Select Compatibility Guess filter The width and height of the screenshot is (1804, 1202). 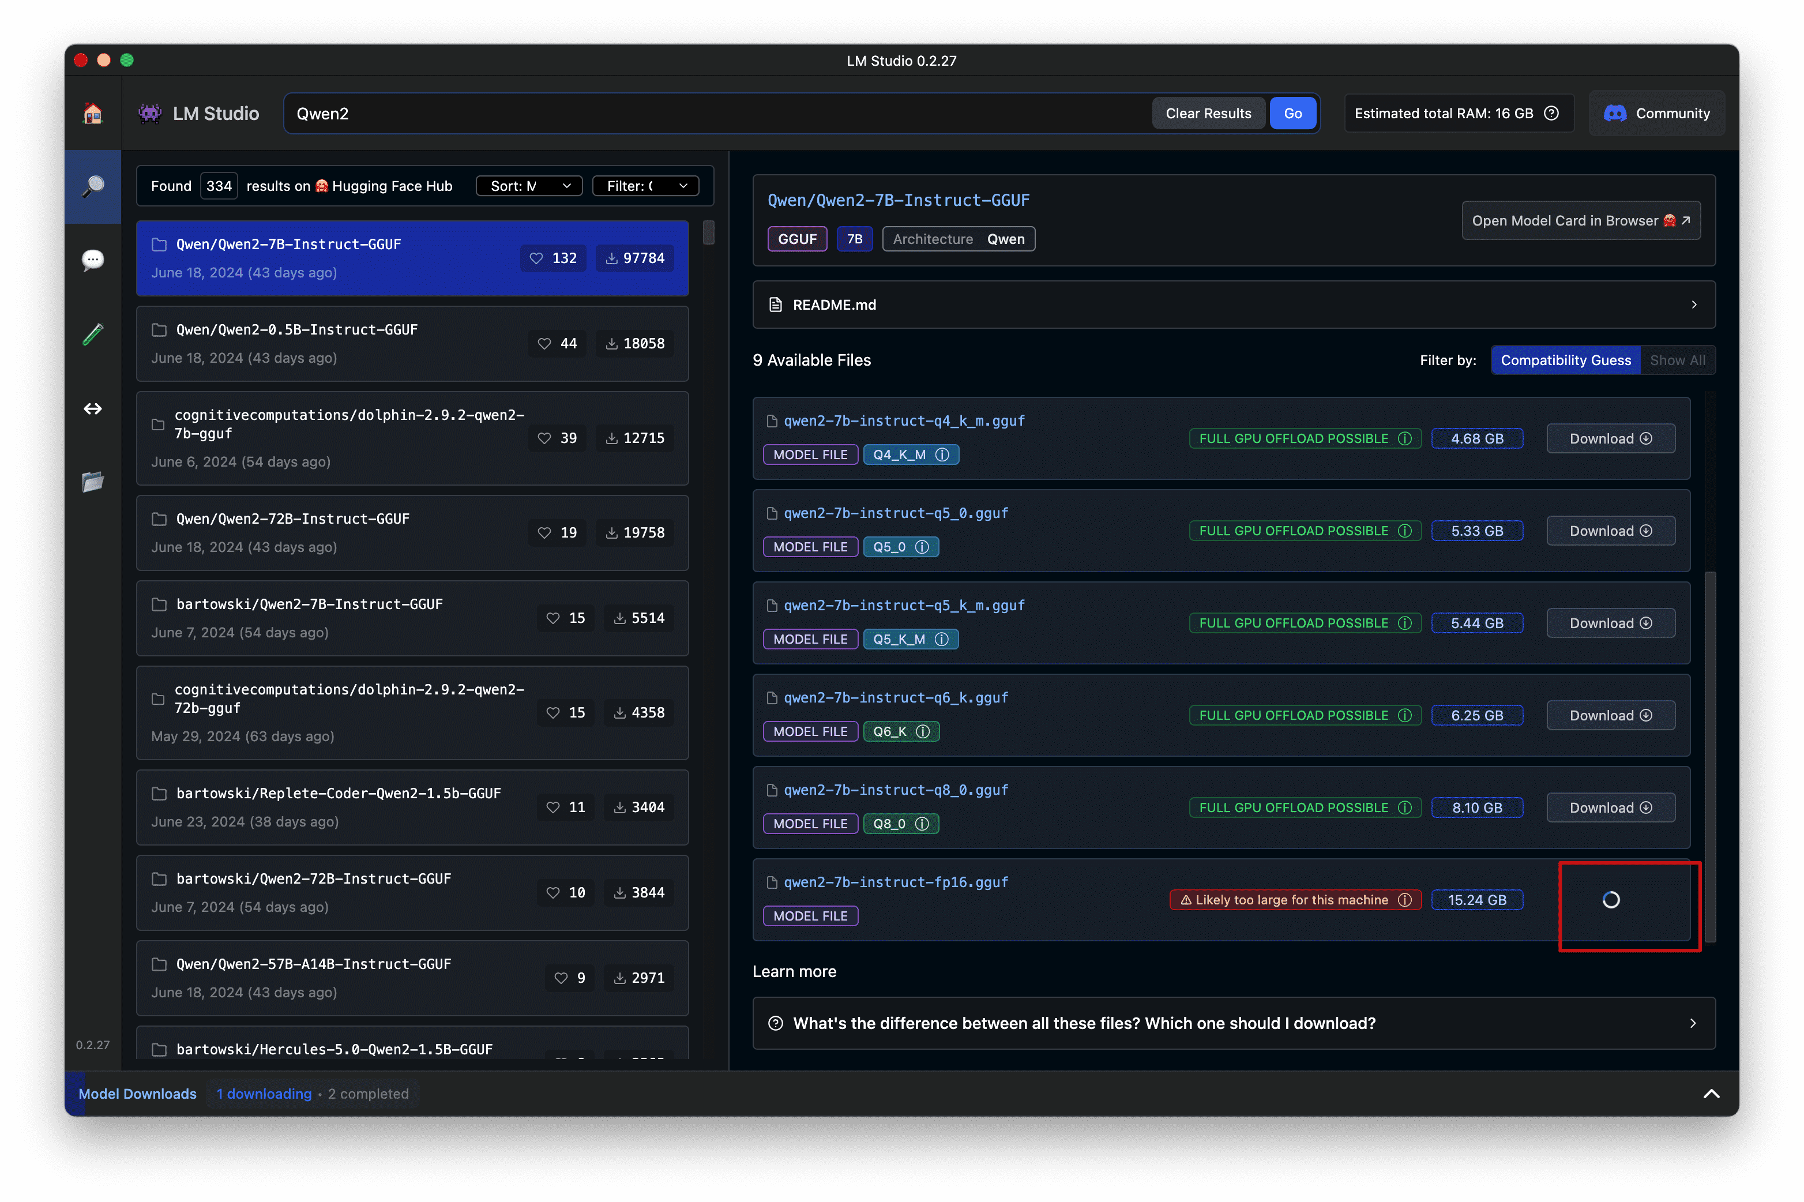tap(1566, 360)
